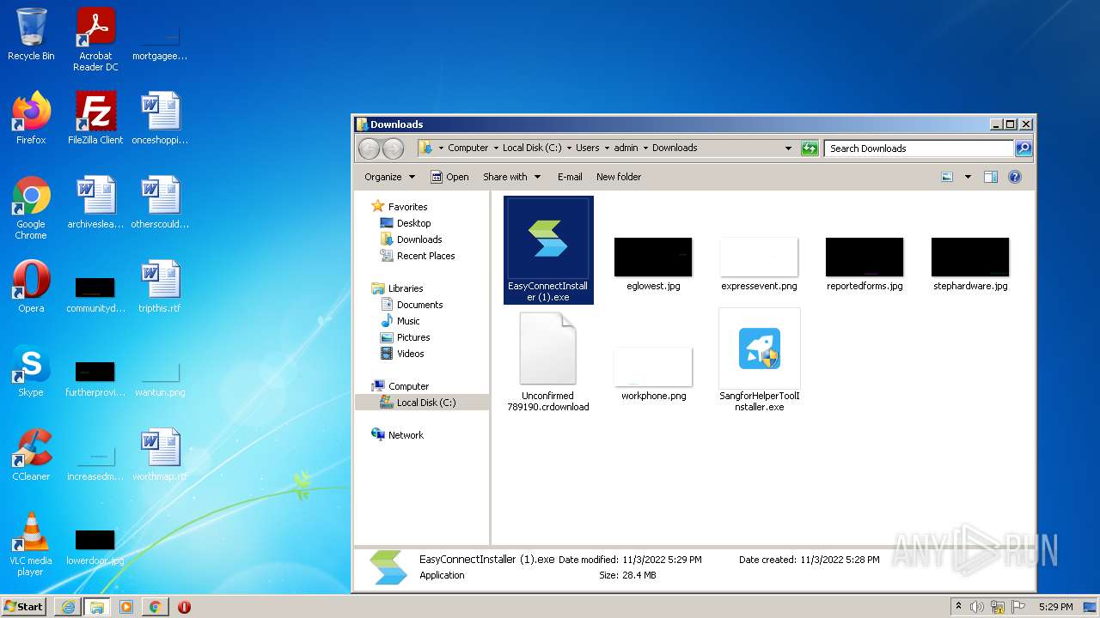
Task: Open Downloads in Favorites
Action: (419, 239)
